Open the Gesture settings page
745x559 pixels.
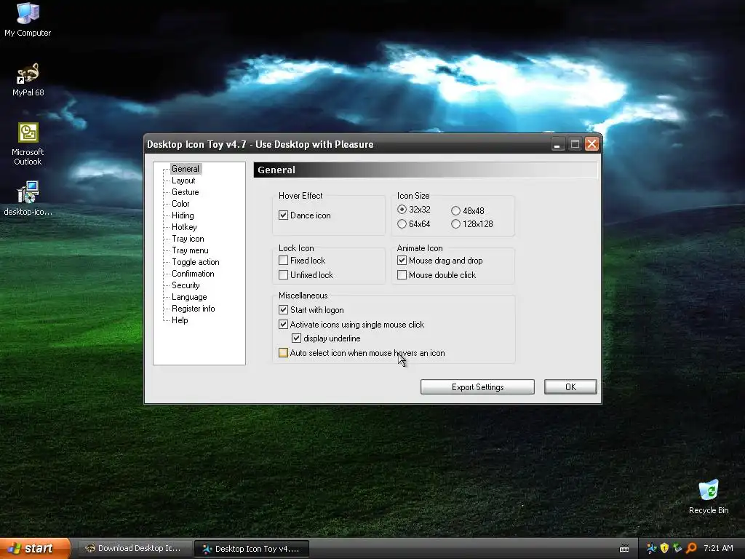coord(186,192)
